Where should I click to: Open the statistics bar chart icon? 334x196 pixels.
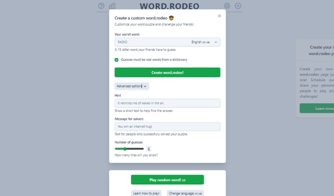[112, 6]
